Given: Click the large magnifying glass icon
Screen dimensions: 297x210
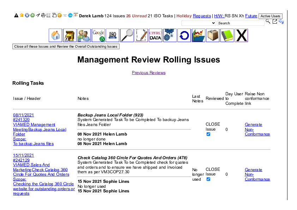Looking at the screenshot, I should tap(127, 35).
